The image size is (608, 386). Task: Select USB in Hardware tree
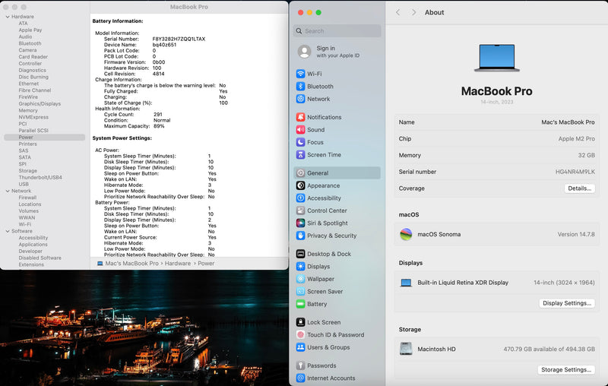tap(24, 184)
